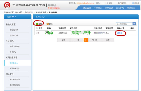Image resolution: width=141 pixels, height=91 pixels.
Task: Go to the 首页 first page button
Action: coord(63,40)
